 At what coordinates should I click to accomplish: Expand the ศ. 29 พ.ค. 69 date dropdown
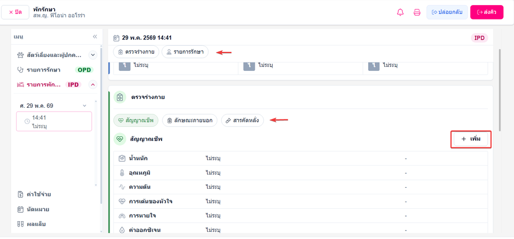coord(84,106)
